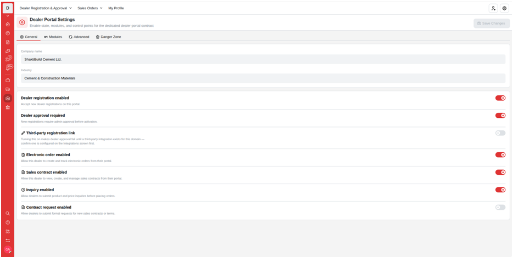Screen dimensions: 513x258
Task: Click the 'Allow dealers to submit product and price inquiries' text
Action: 68,196
